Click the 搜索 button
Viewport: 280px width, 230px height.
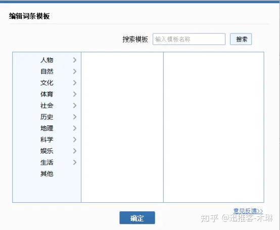241,39
